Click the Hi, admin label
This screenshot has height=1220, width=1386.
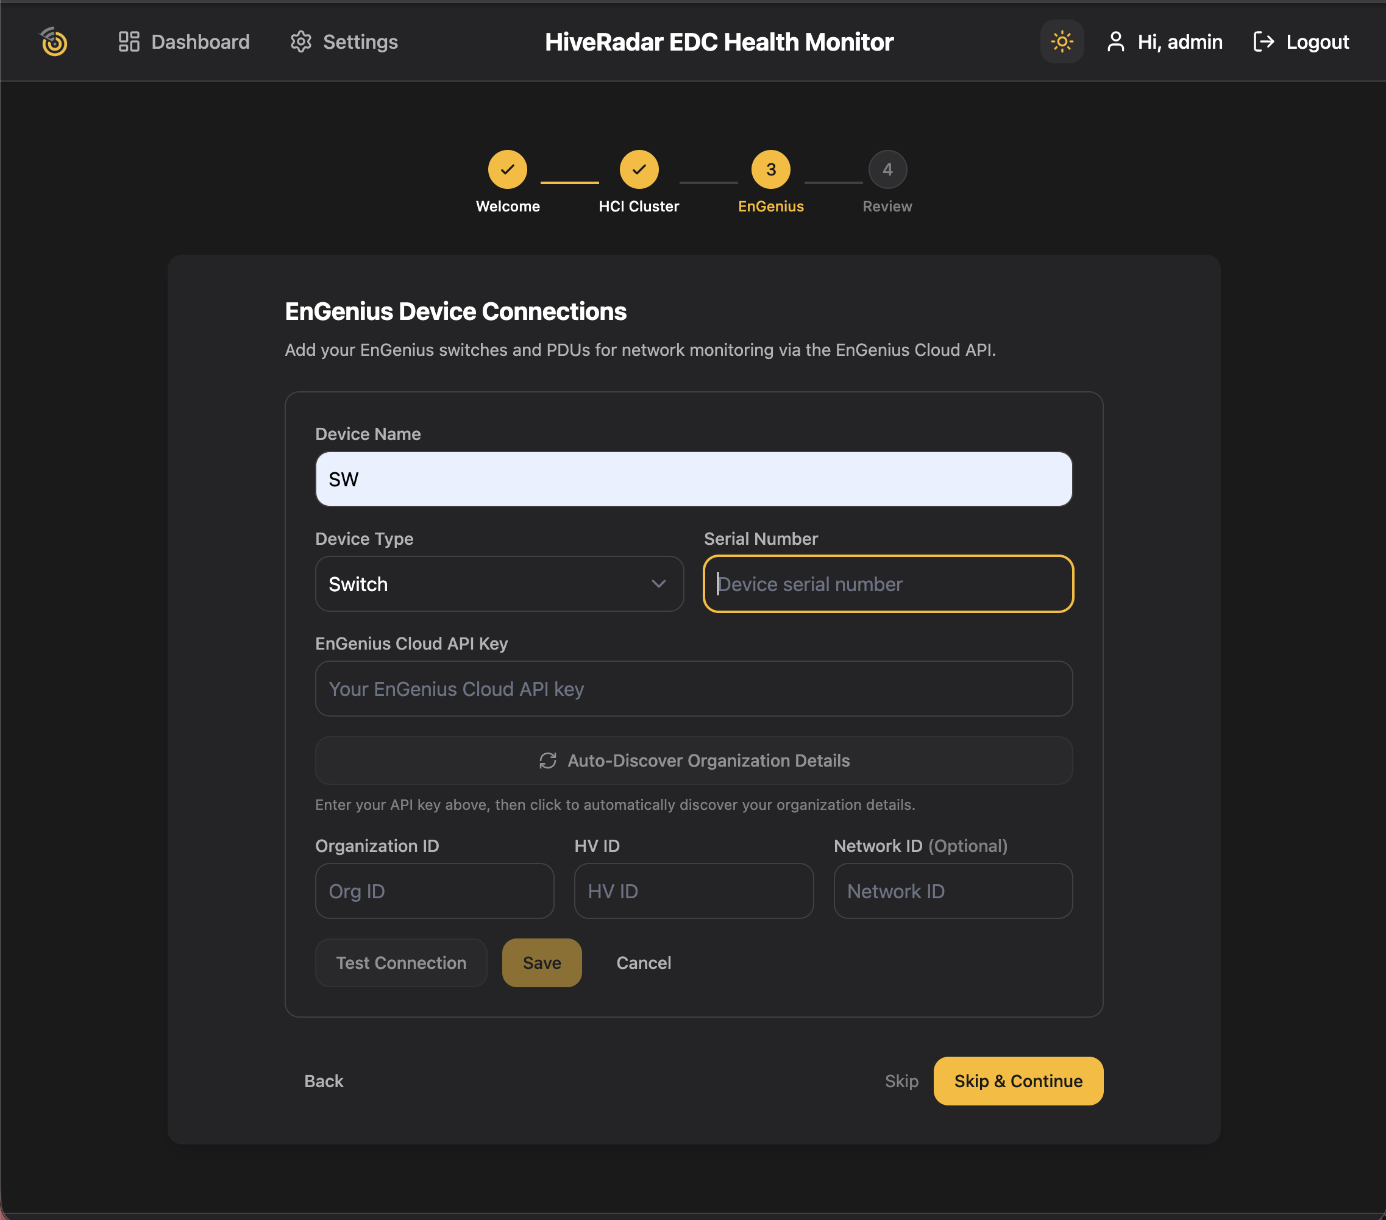(1180, 42)
